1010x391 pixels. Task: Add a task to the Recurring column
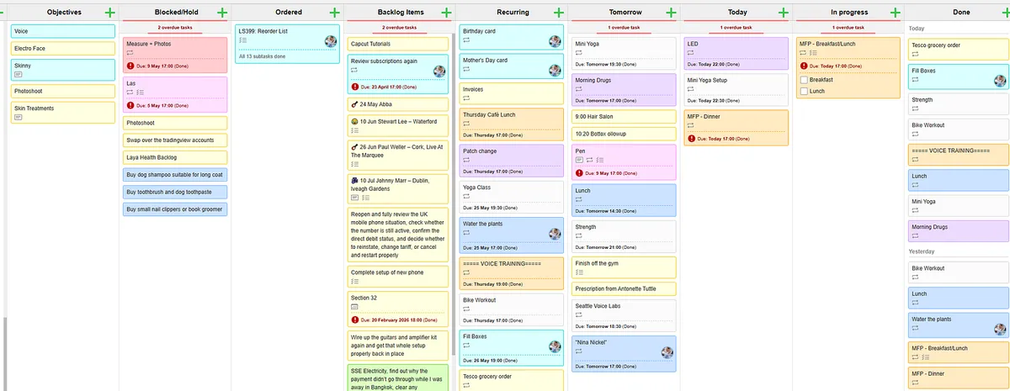tap(558, 13)
